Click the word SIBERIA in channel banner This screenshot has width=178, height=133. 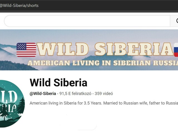(134, 49)
